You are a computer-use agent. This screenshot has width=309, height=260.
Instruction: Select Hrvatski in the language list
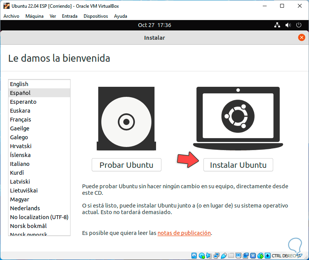point(39,146)
